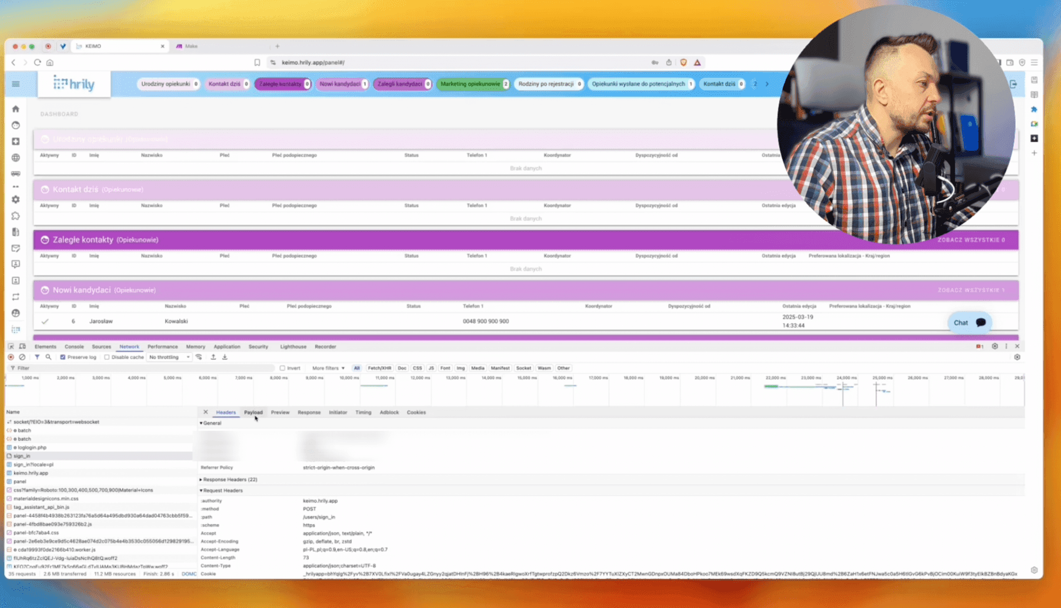Screen dimensions: 1061x608
Task: Open the Chat widget button
Action: [970, 323]
